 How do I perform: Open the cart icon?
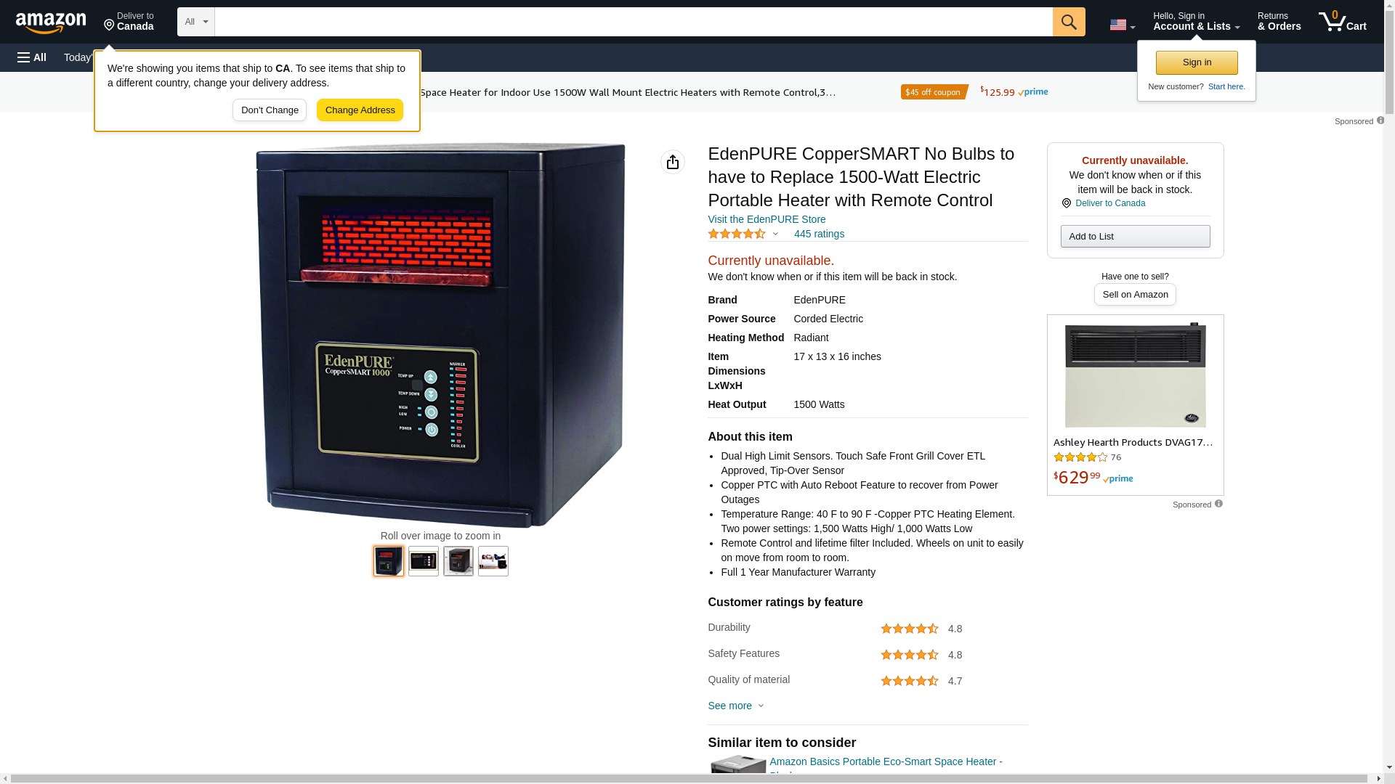[1343, 22]
